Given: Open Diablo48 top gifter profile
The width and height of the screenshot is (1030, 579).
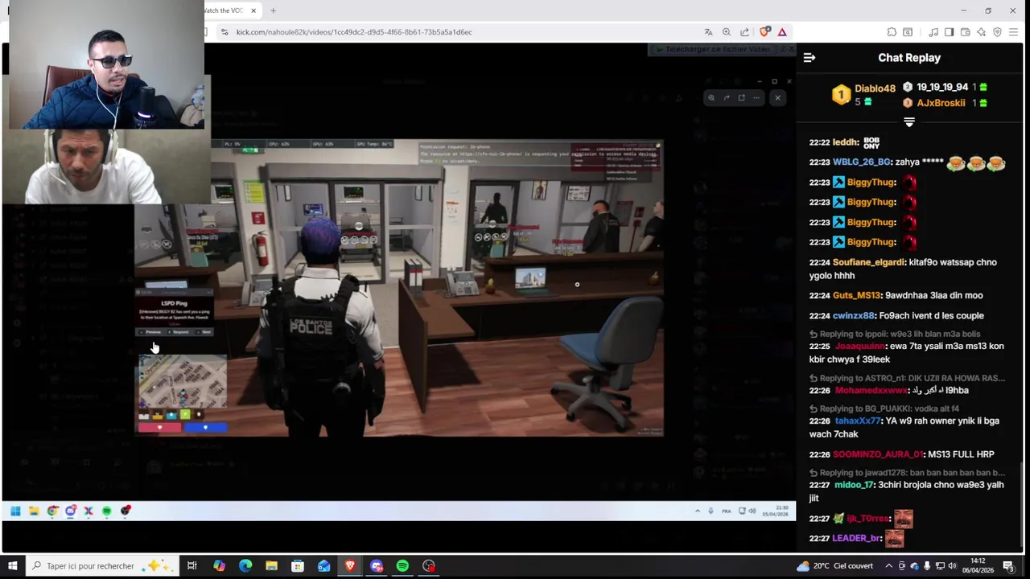Looking at the screenshot, I should point(875,88).
